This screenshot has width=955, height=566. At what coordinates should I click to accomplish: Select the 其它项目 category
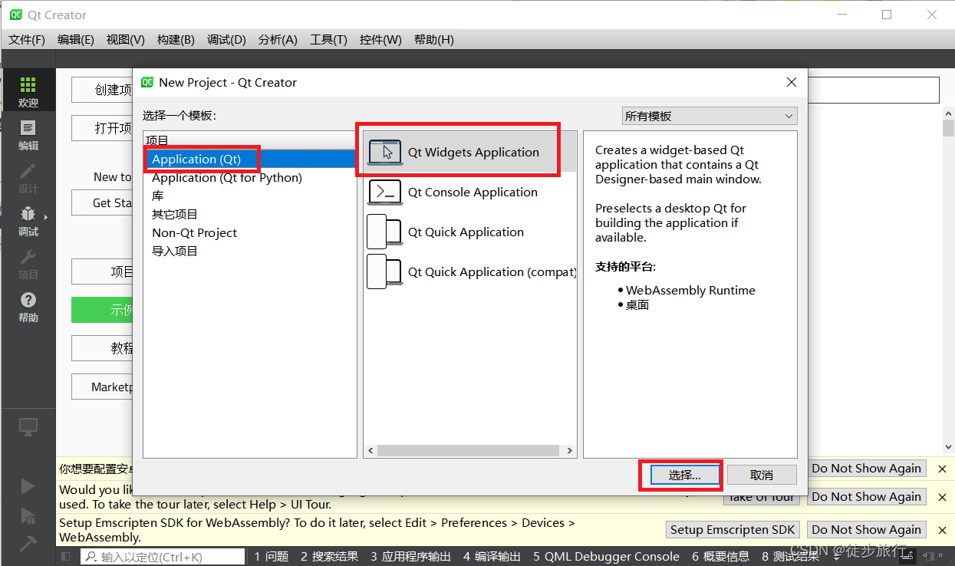tap(175, 214)
